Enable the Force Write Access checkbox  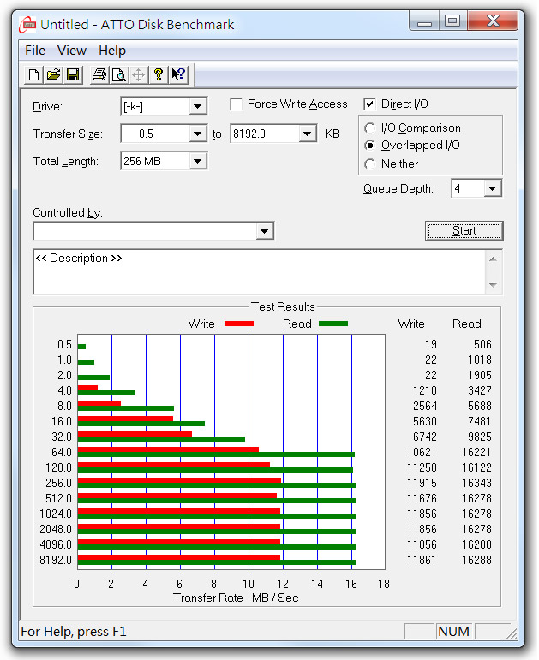pos(237,104)
